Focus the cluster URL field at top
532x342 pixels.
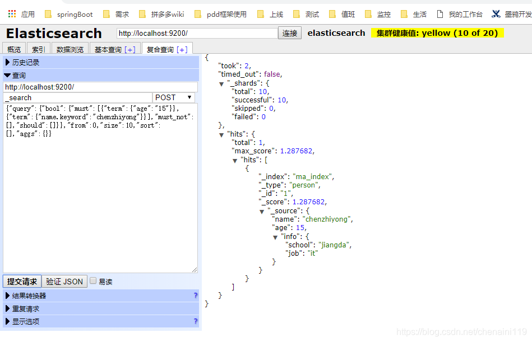pyautogui.click(x=197, y=33)
